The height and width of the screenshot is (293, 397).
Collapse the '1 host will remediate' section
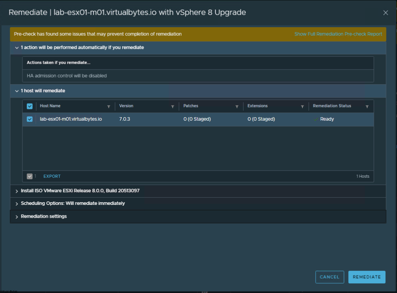click(x=17, y=91)
